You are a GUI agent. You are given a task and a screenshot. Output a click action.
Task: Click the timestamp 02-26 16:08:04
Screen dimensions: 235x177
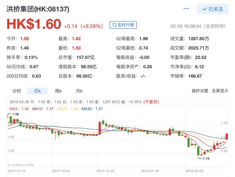(x=186, y=26)
